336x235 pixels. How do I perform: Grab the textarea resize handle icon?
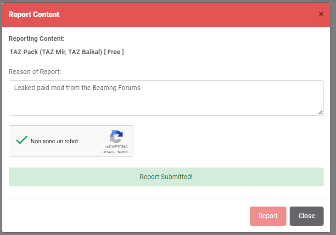pos(320,112)
